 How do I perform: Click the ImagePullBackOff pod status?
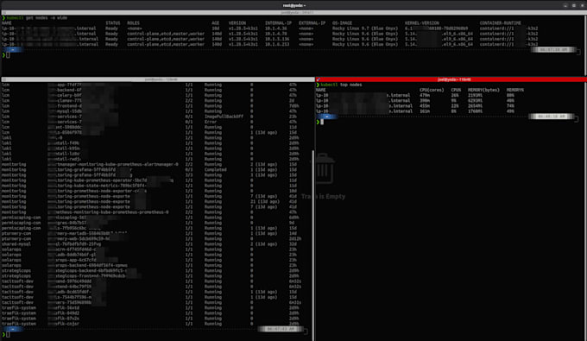tap(224, 117)
